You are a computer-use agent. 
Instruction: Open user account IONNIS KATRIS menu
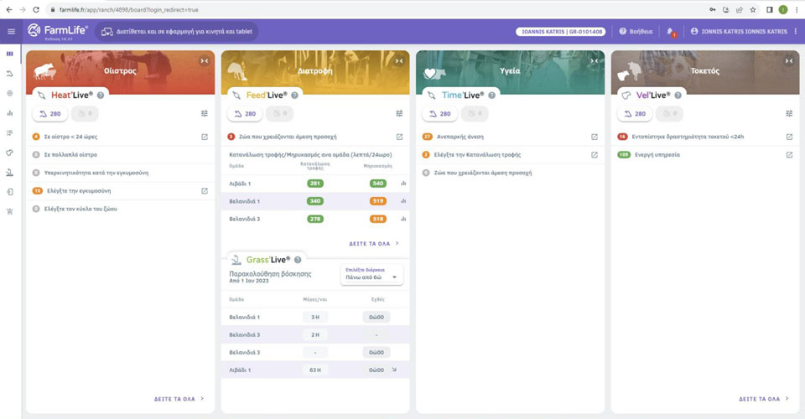[x=739, y=31]
